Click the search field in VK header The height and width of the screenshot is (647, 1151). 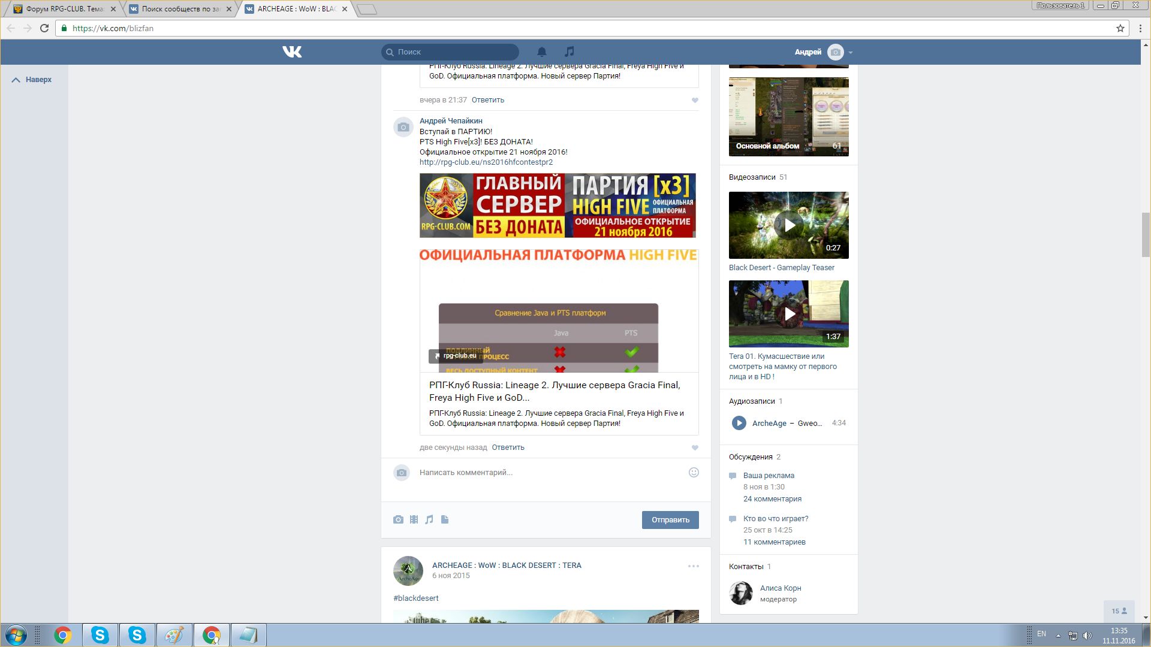[x=450, y=52]
